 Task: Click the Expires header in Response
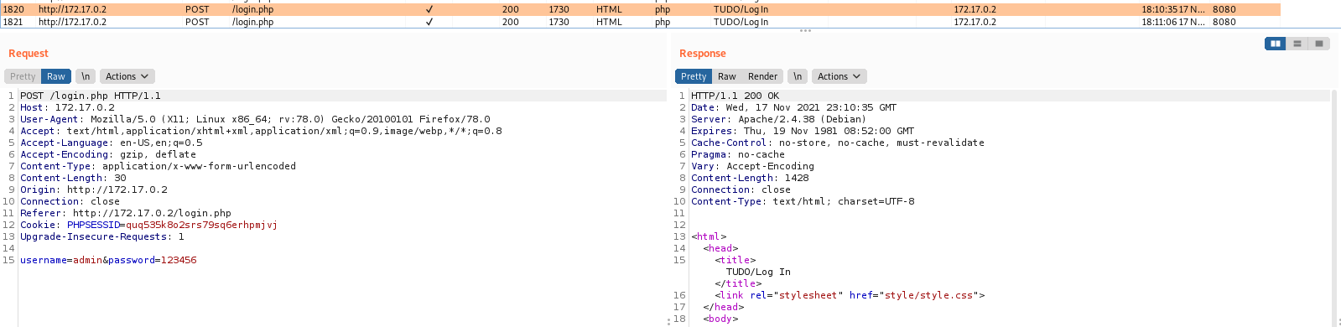(803, 131)
